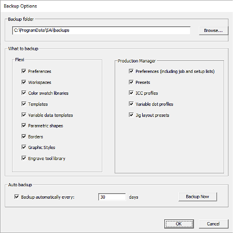
Task: Start backup with Backup Now button
Action: pos(197,197)
